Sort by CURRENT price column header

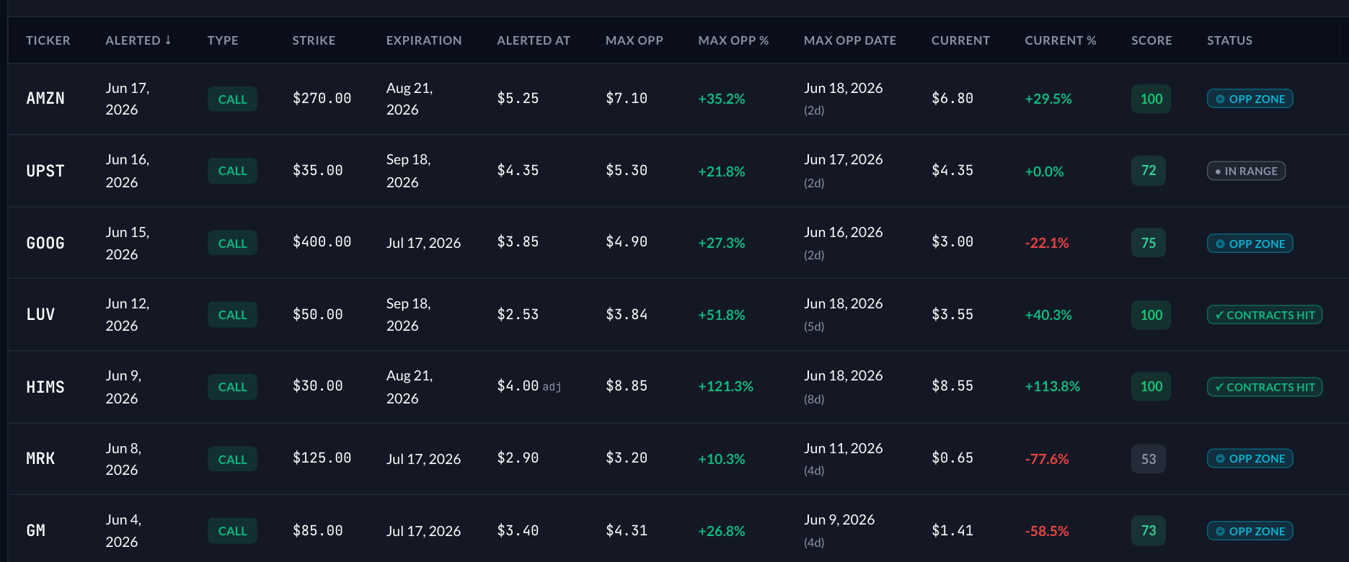(960, 40)
